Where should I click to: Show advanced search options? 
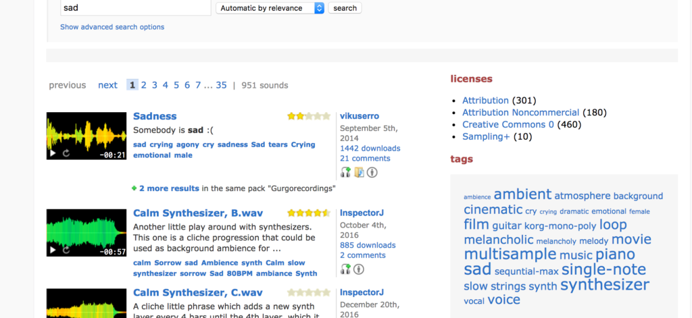(112, 27)
